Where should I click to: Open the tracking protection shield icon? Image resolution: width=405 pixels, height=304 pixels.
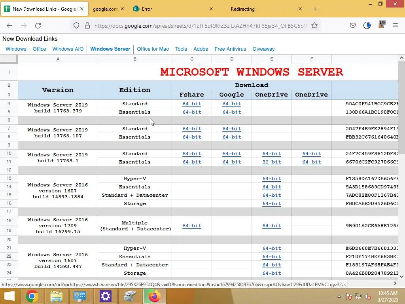pyautogui.click(x=76, y=26)
